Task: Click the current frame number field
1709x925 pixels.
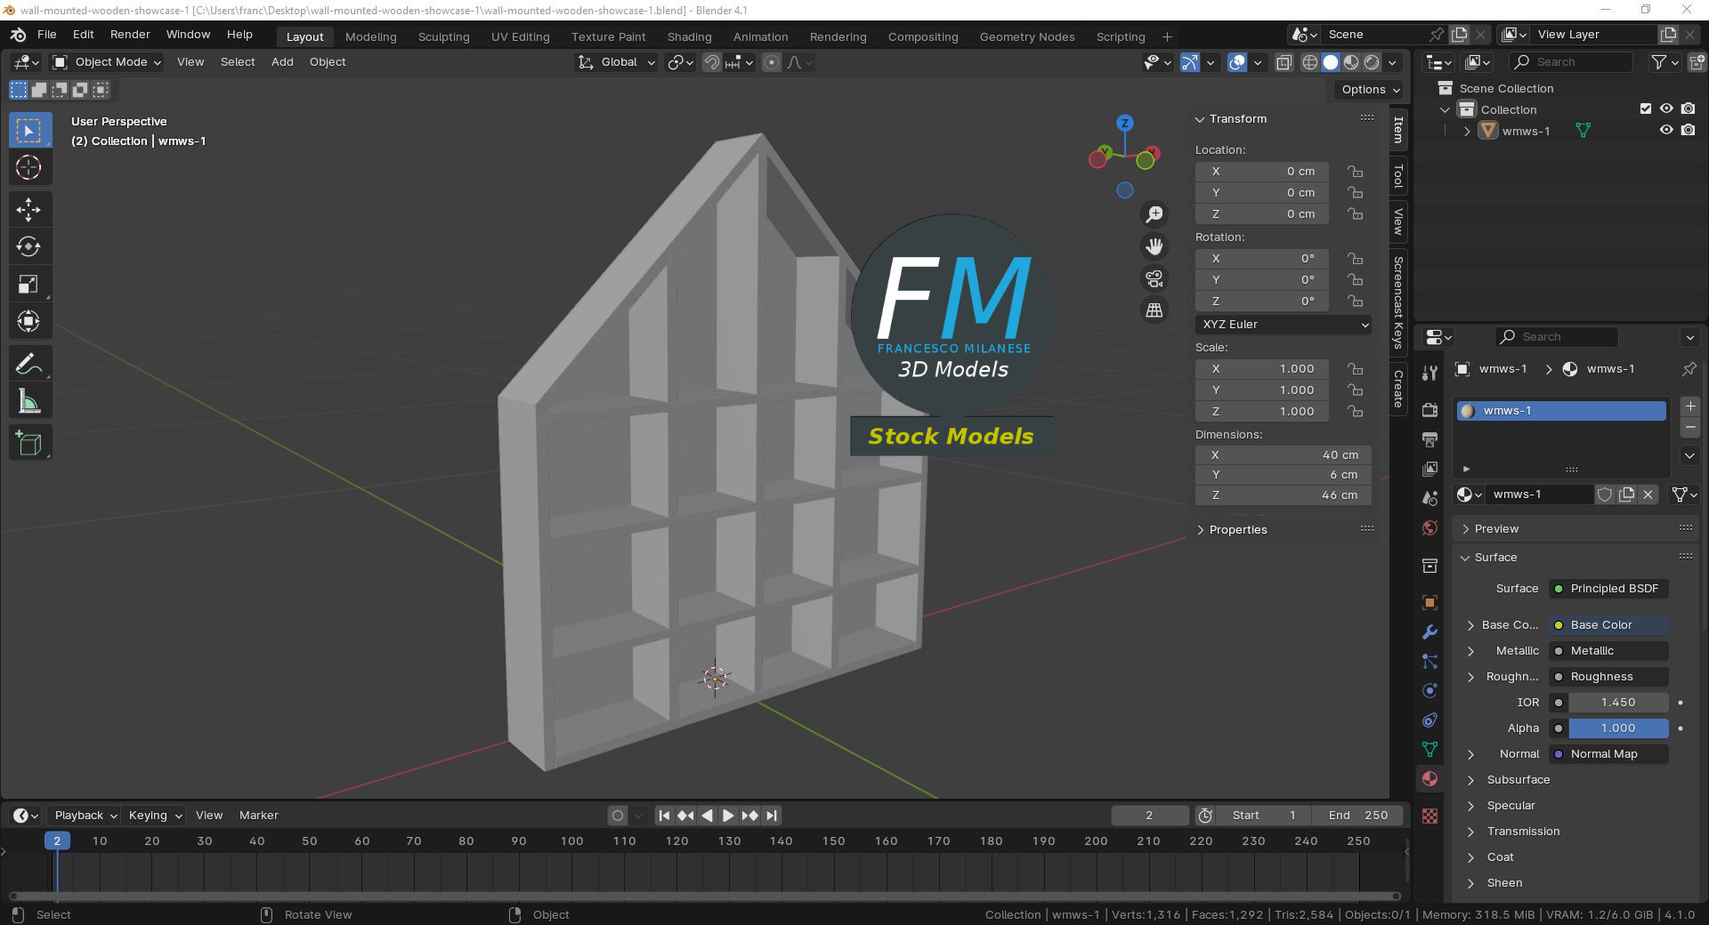Action: (x=1149, y=816)
